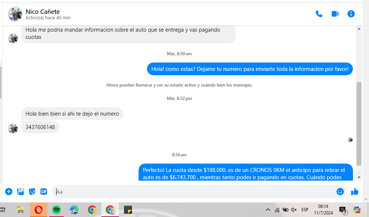Screen dimensions: 369x217
Task: Open the Wi-Fi network tray icon
Action: [x=277, y=210]
